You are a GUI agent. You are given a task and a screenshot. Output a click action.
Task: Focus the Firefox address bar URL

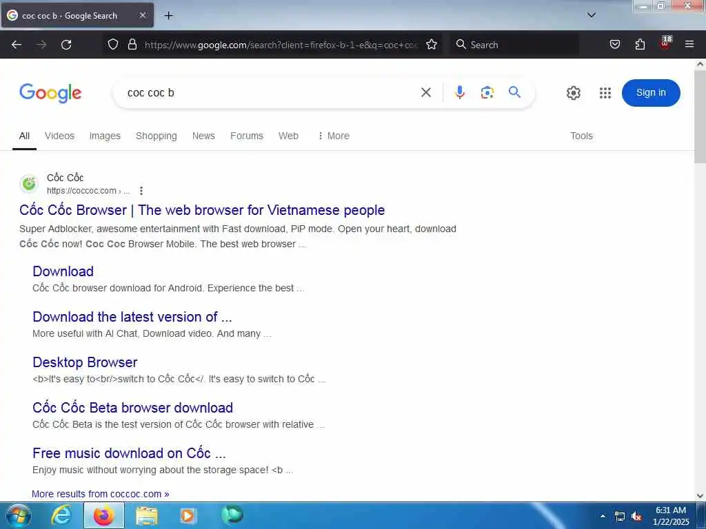[281, 45]
